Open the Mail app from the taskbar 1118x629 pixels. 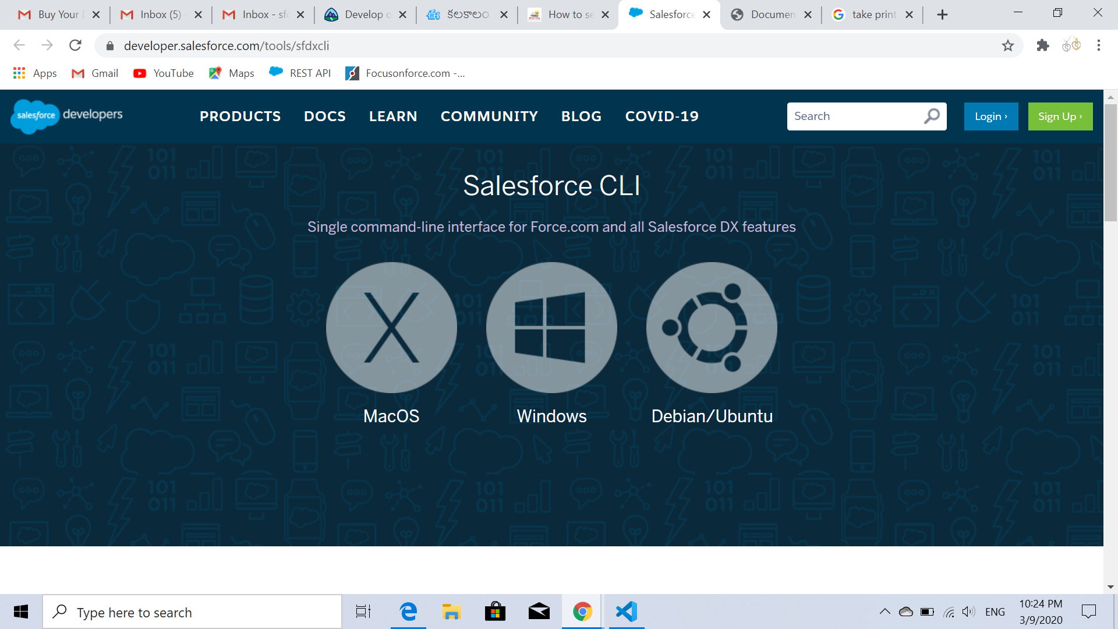coord(539,612)
